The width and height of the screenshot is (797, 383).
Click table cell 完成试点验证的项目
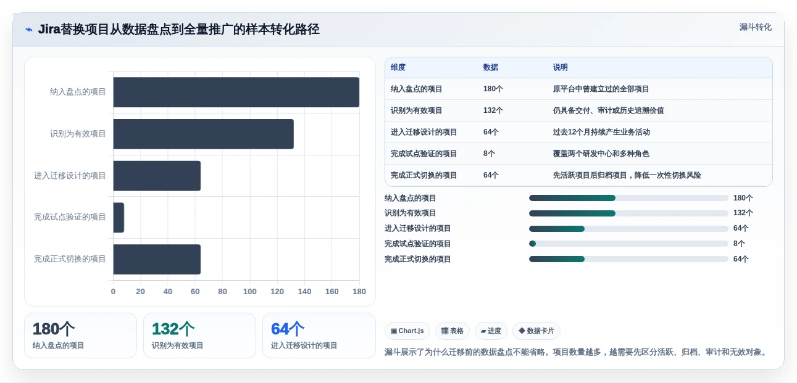coord(424,154)
